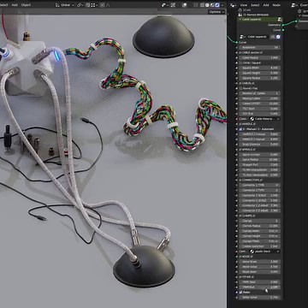308x308 pixels.
Task: Open the node editor Node menu
Action: tap(276, 5)
